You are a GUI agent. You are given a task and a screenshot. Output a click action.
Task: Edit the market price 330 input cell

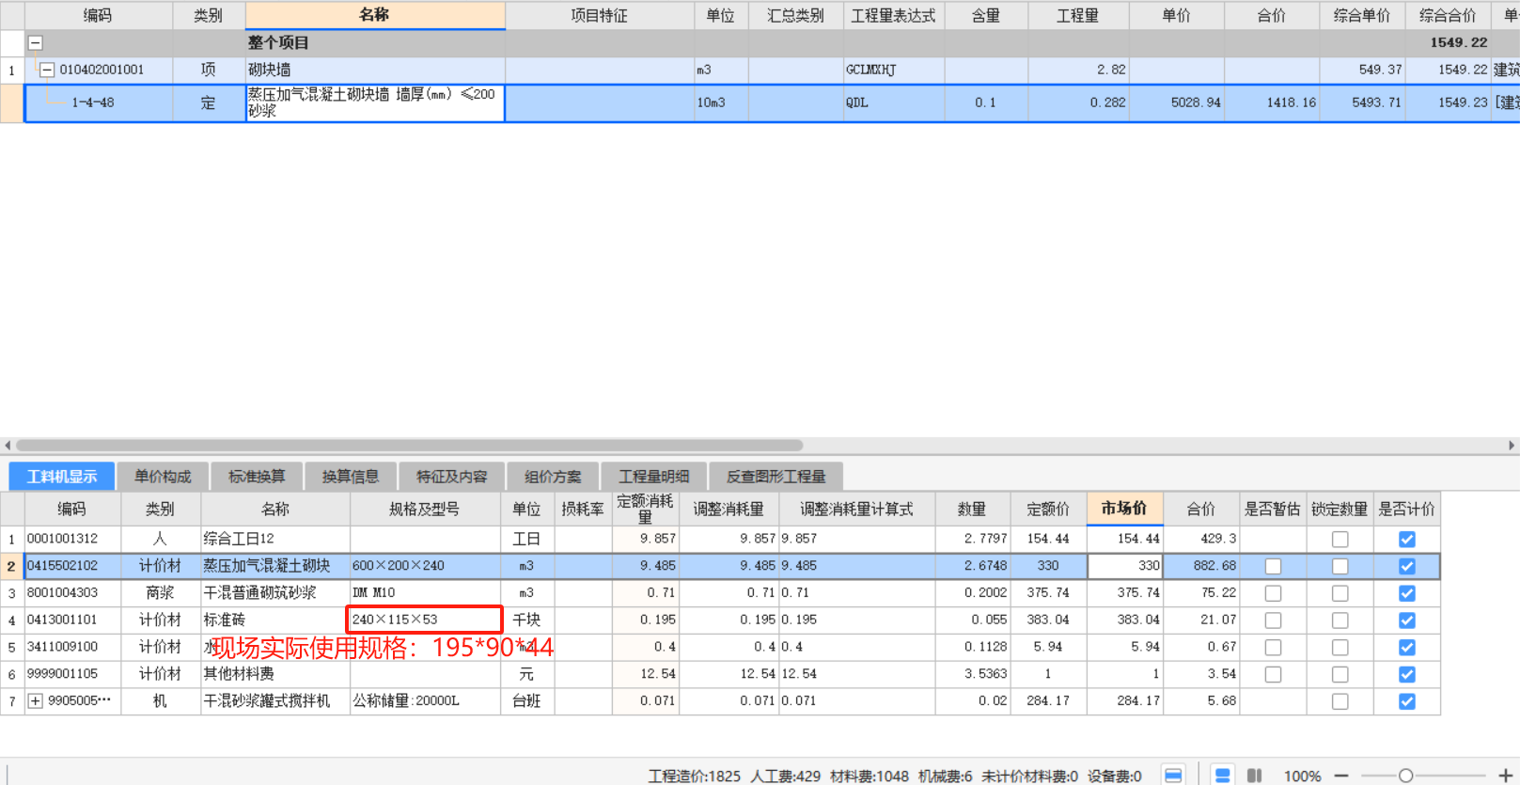pos(1125,566)
